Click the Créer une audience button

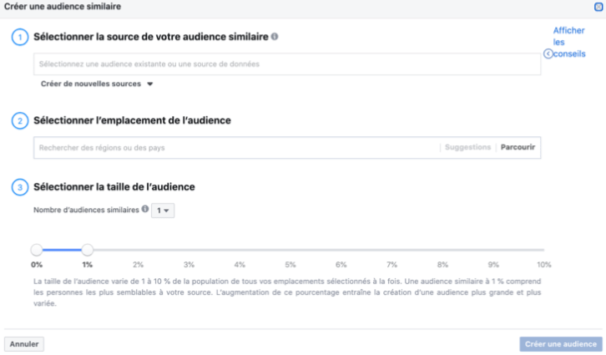pos(561,344)
